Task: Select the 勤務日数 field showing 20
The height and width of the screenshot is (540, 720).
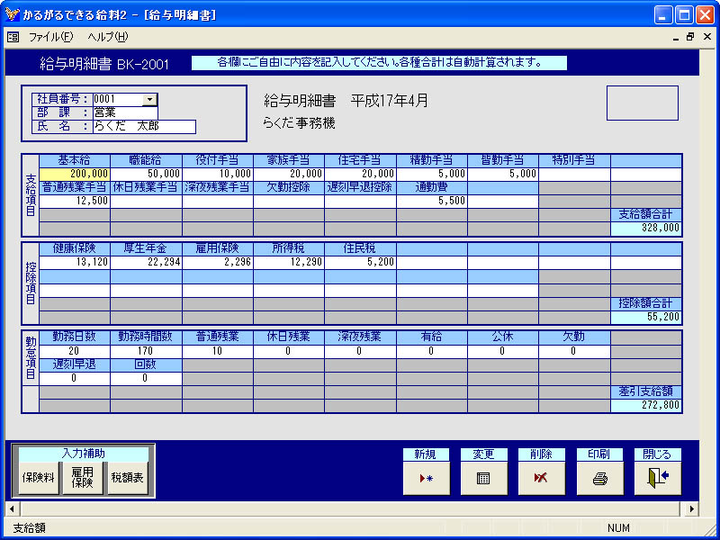Action: pyautogui.click(x=75, y=351)
